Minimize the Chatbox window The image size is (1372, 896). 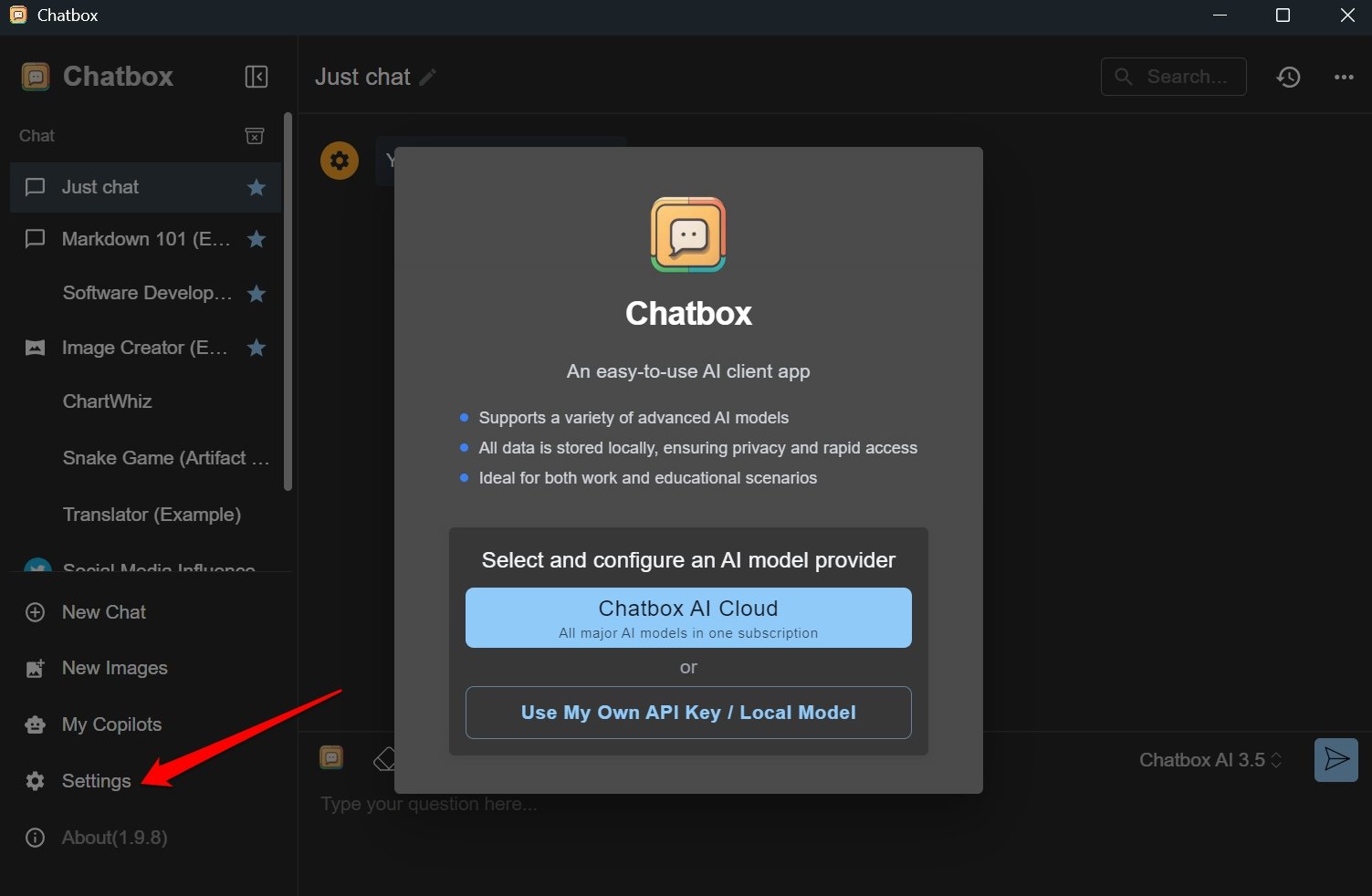(1220, 16)
